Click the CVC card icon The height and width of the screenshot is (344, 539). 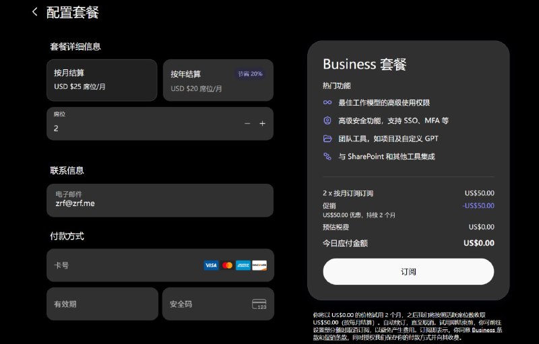pos(259,304)
